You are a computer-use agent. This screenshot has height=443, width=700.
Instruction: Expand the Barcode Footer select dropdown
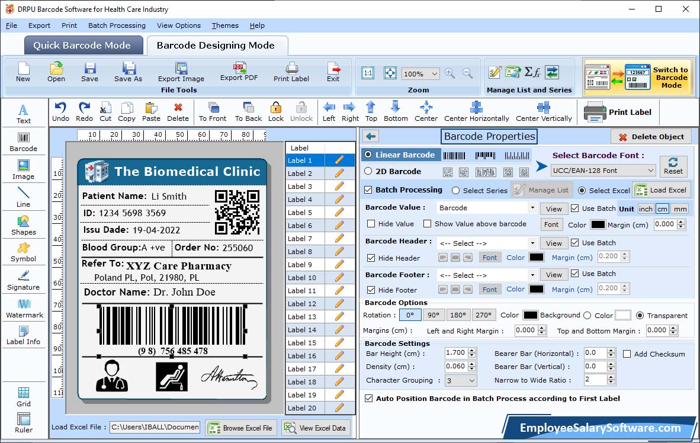point(532,275)
